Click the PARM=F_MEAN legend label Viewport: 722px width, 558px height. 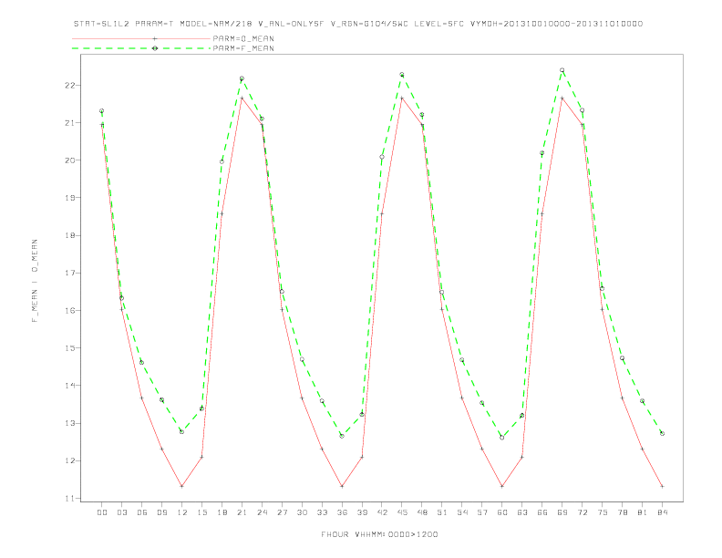(243, 48)
